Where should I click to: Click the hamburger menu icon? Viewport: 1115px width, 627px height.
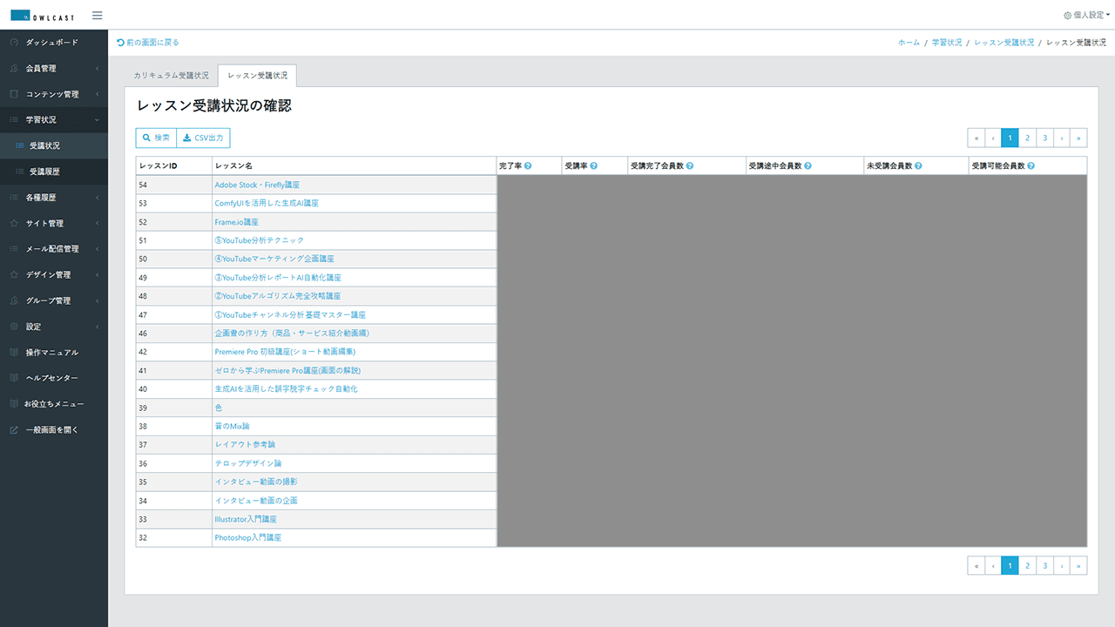point(97,16)
